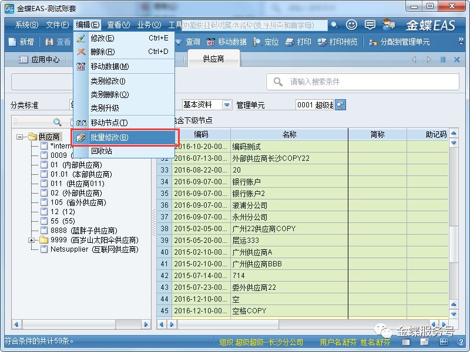The height and width of the screenshot is (352, 470).
Task: Click the magnifier icon beside the function search box
Action: (334, 25)
